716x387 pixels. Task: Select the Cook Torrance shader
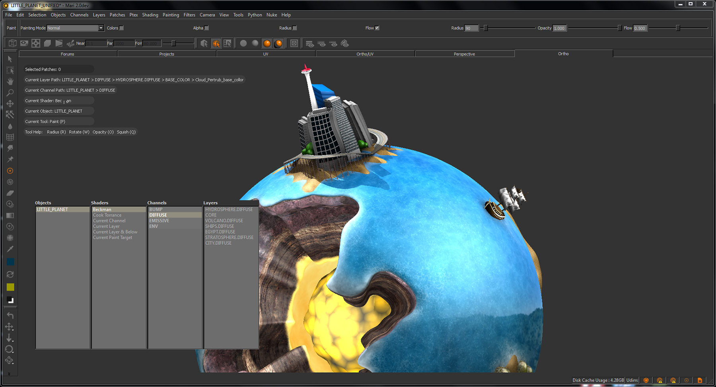coord(119,215)
